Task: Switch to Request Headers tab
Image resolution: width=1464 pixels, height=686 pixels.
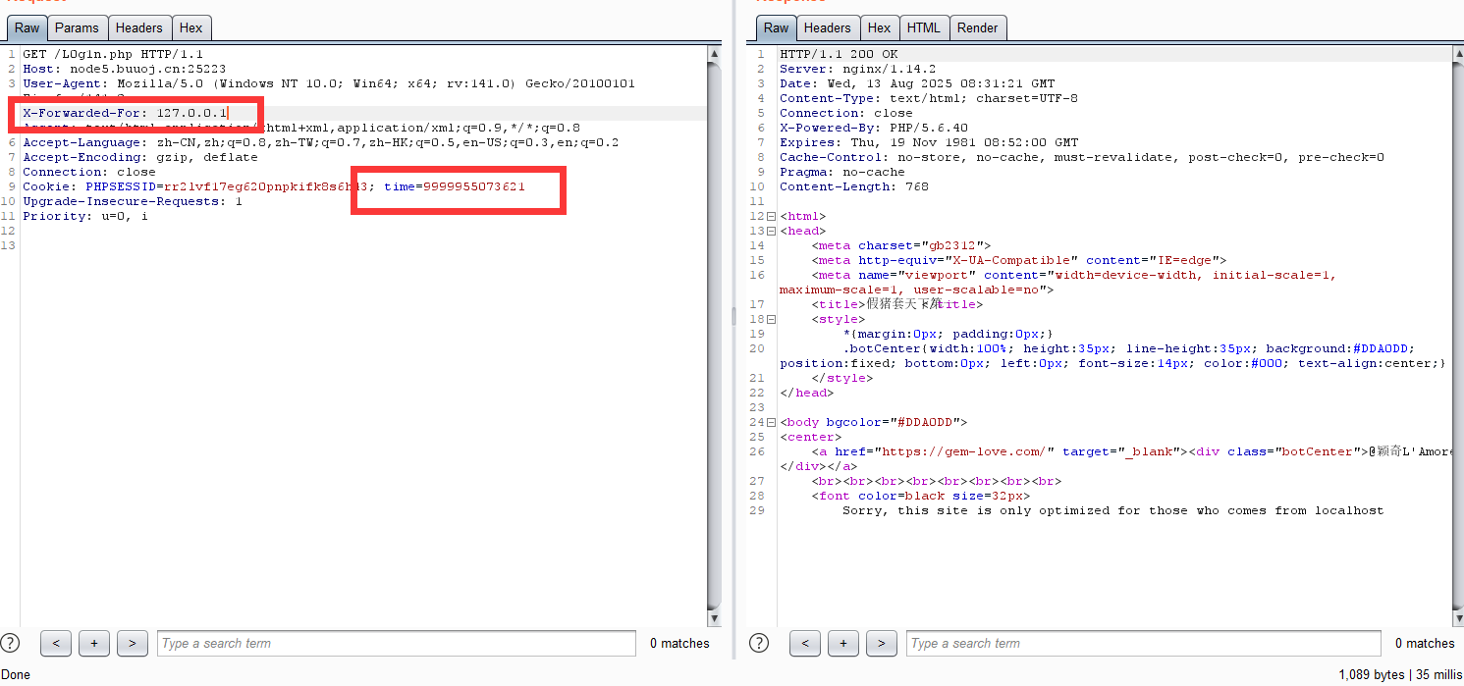Action: (x=139, y=27)
